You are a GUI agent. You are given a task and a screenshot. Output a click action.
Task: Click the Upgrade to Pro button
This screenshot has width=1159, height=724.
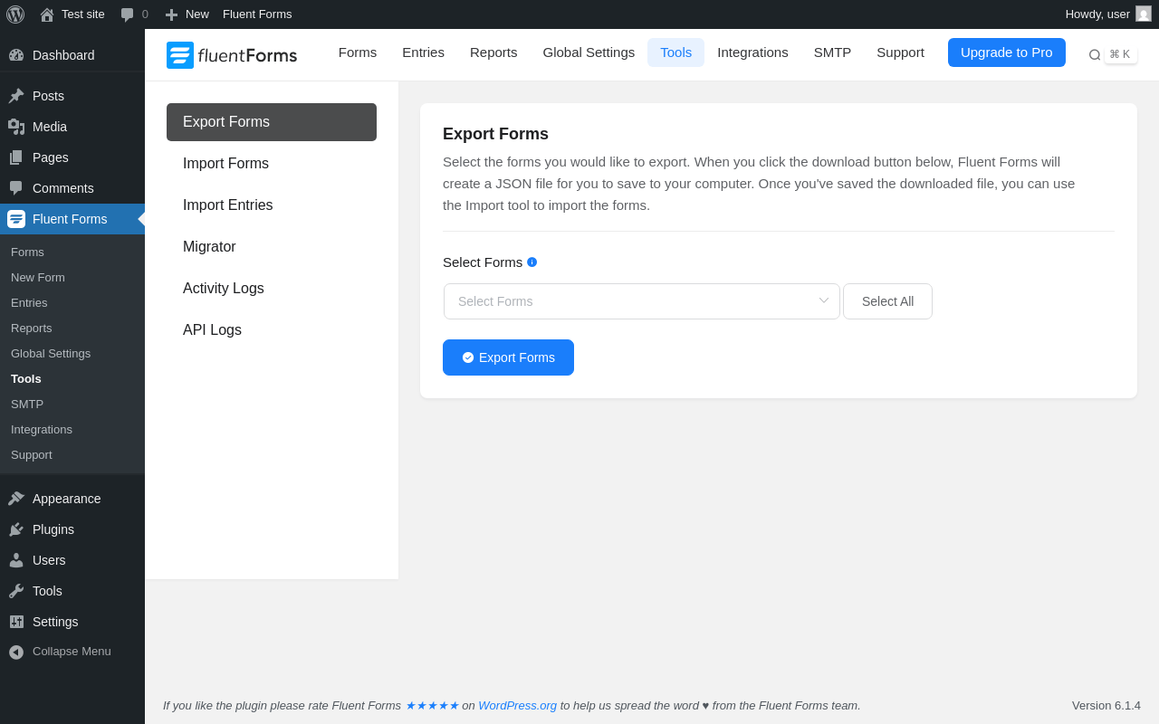pos(1006,52)
